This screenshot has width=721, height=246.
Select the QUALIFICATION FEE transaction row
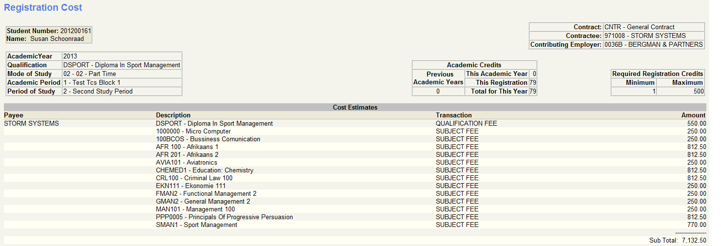pyautogui.click(x=466, y=124)
